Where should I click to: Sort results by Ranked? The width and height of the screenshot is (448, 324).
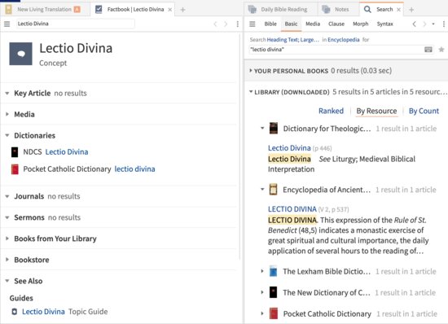[x=332, y=111]
